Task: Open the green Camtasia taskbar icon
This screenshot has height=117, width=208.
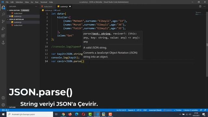Action: (x=90, y=114)
